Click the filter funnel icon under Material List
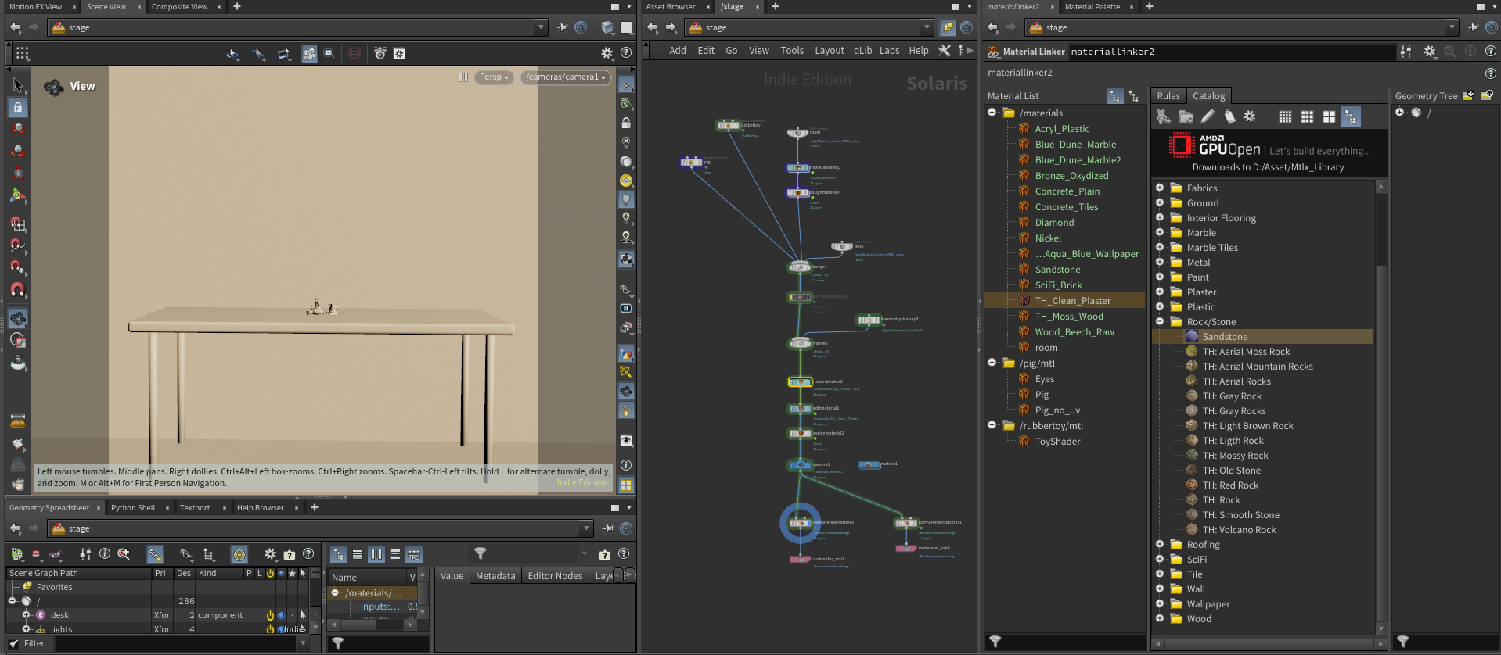This screenshot has height=655, width=1501. (x=995, y=642)
